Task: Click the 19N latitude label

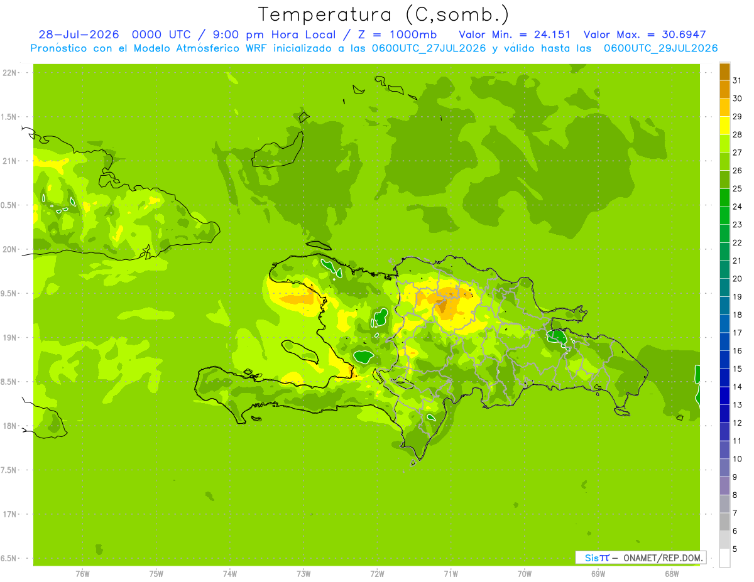Action: (x=9, y=338)
